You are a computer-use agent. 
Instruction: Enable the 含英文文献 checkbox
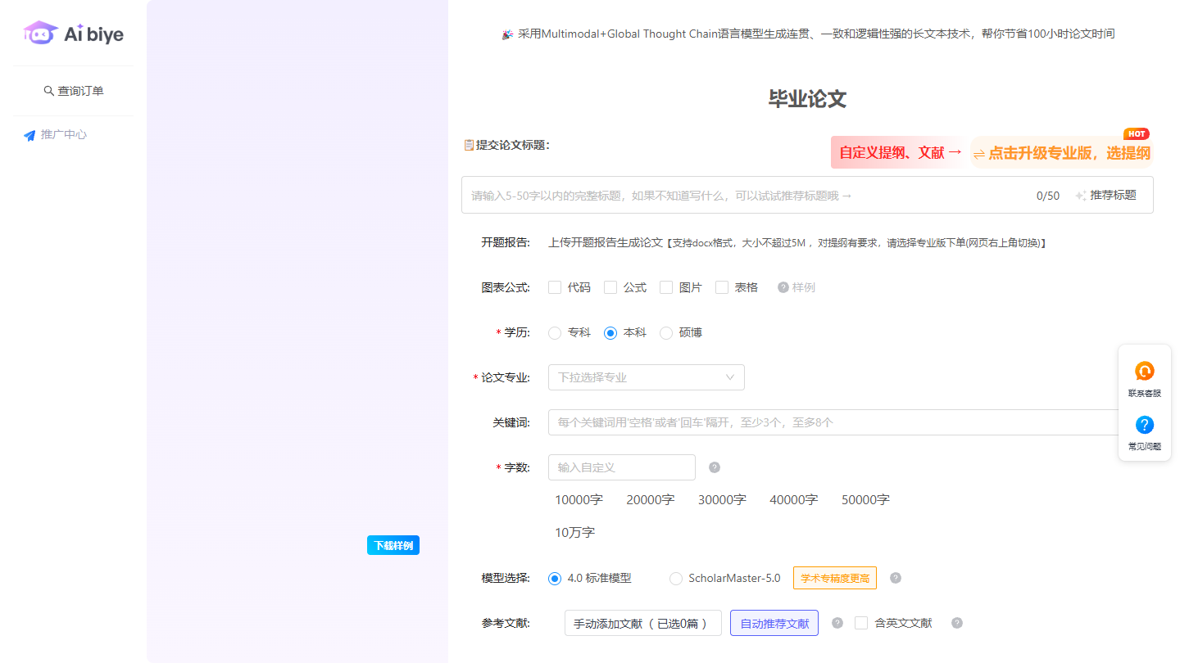click(x=861, y=623)
